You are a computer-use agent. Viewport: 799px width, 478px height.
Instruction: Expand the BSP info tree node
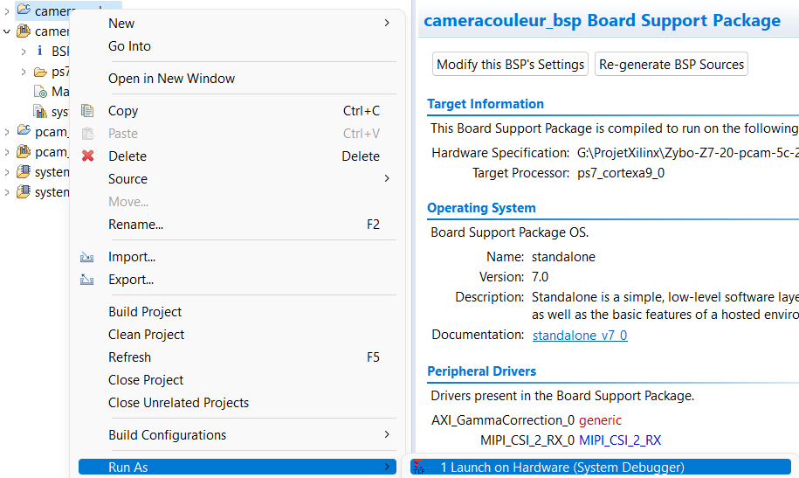tap(24, 52)
